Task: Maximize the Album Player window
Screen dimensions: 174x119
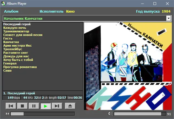Action: point(155,4)
